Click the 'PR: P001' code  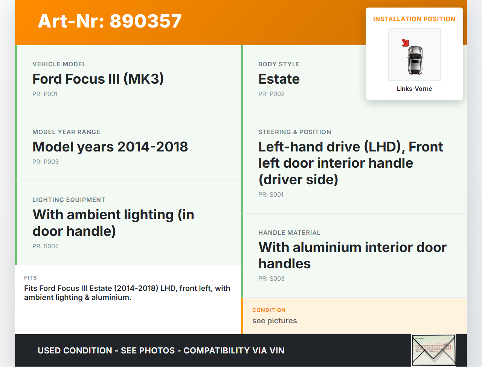45,94
